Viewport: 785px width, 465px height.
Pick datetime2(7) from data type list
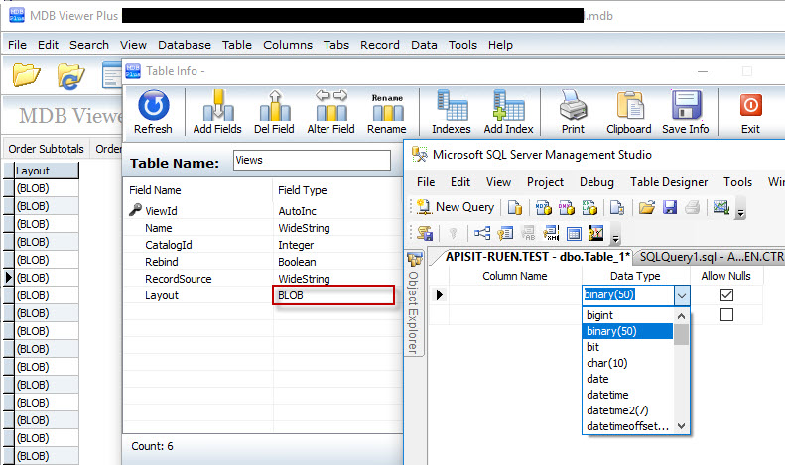[628, 410]
